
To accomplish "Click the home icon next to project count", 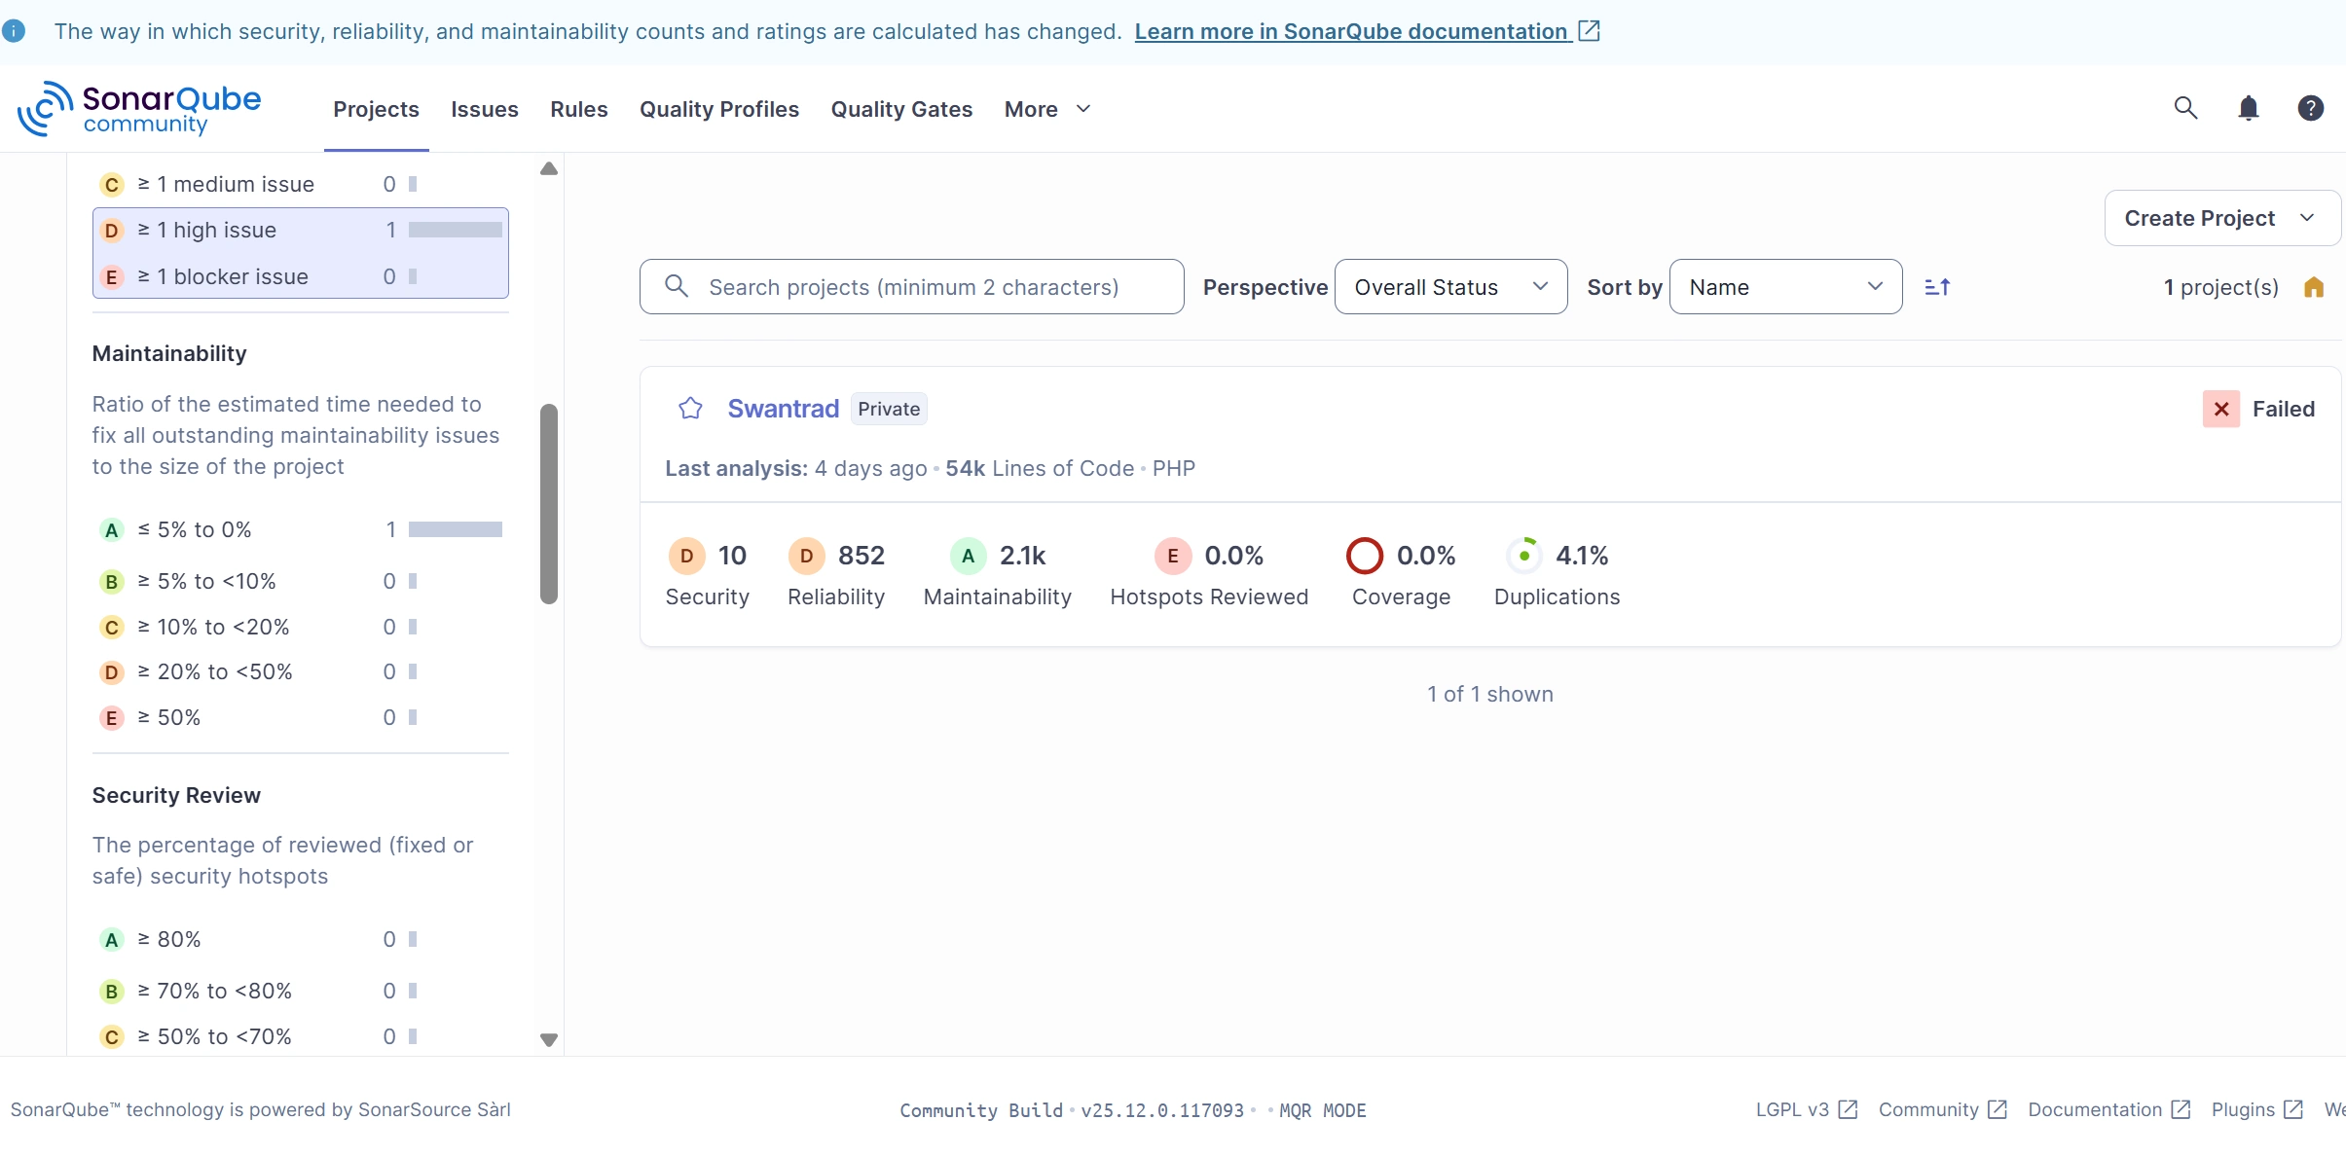I will [2313, 286].
